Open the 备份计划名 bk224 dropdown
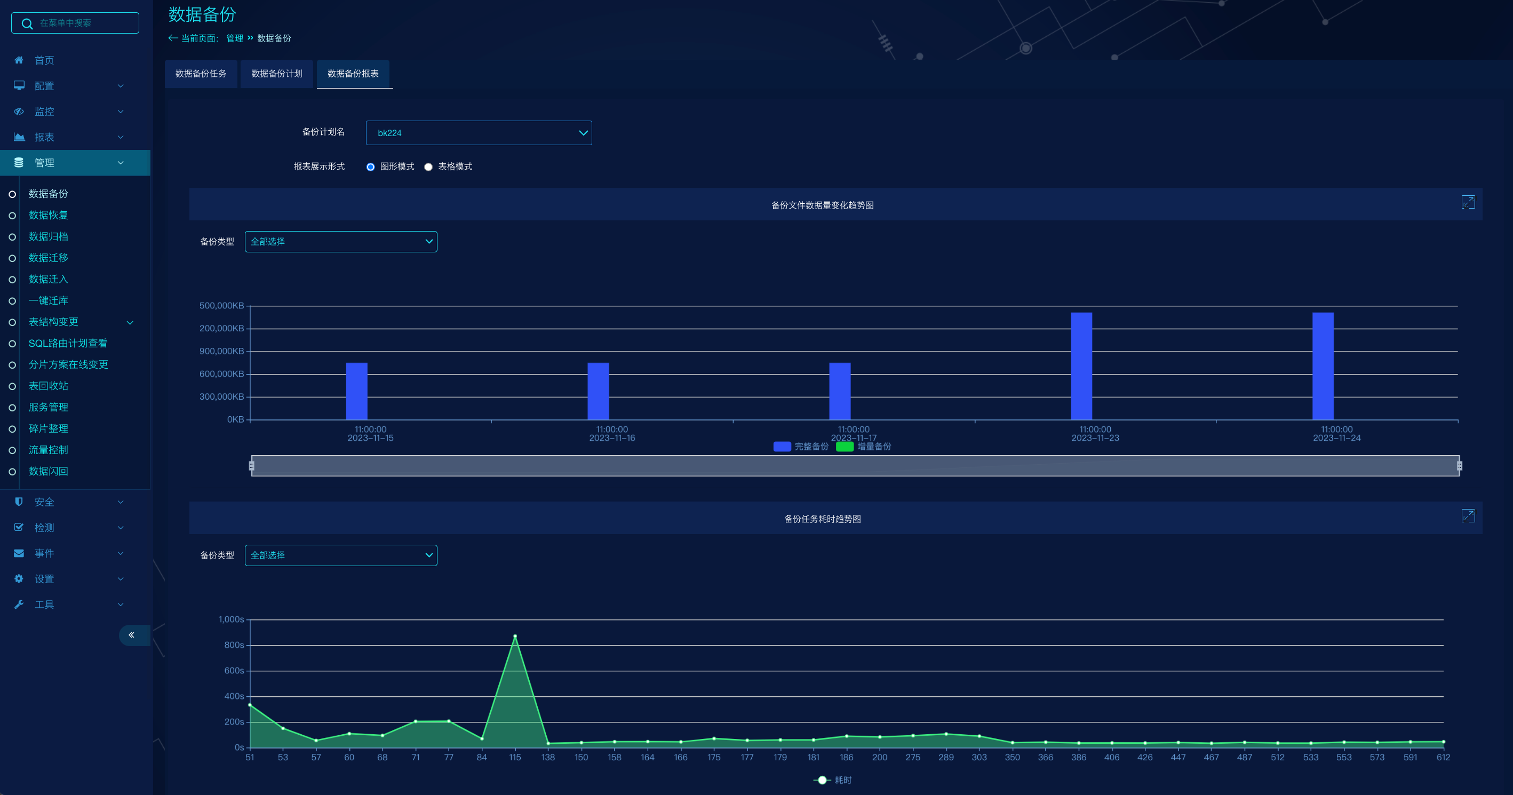This screenshot has width=1513, height=795. click(478, 133)
